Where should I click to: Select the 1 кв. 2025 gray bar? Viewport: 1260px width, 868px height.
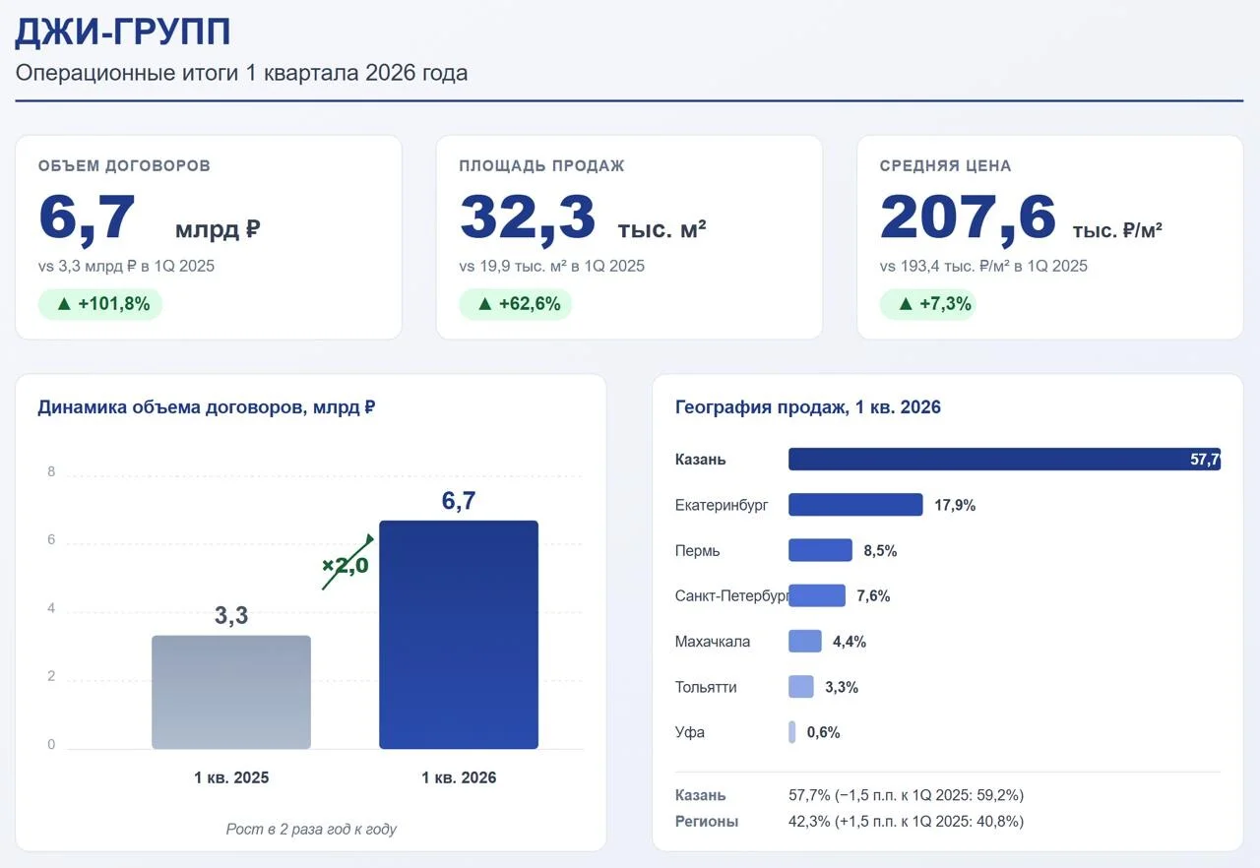coord(231,692)
